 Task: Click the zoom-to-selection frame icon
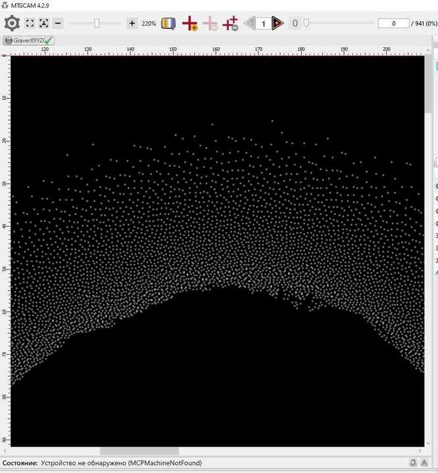click(x=43, y=24)
